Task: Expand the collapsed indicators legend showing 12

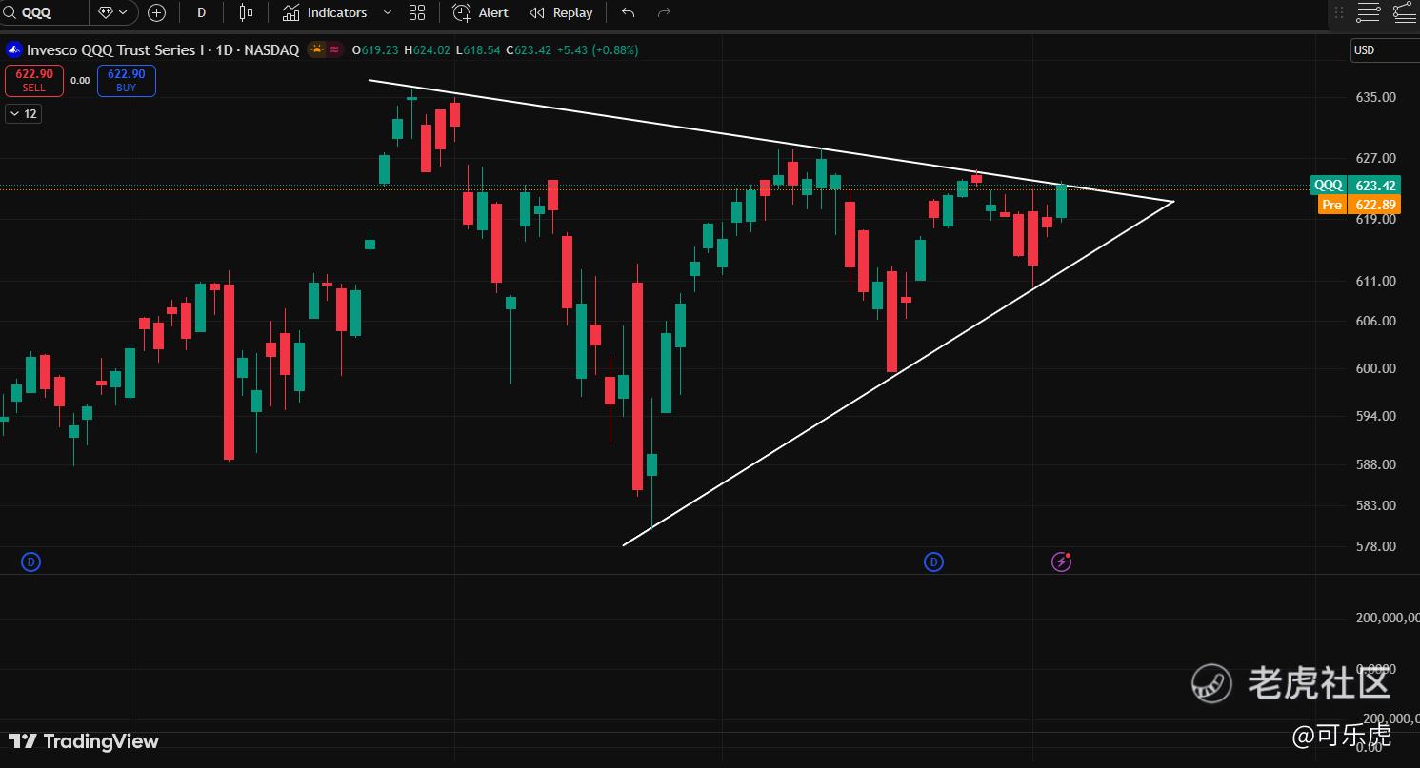Action: [23, 113]
